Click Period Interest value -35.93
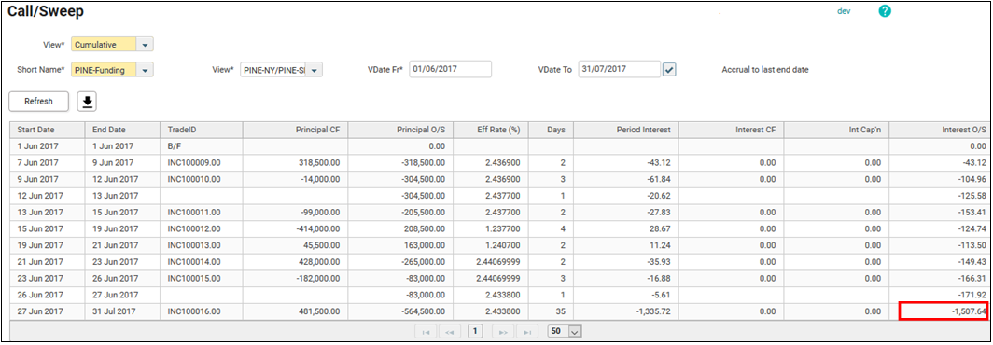This screenshot has width=993, height=345. 660,261
